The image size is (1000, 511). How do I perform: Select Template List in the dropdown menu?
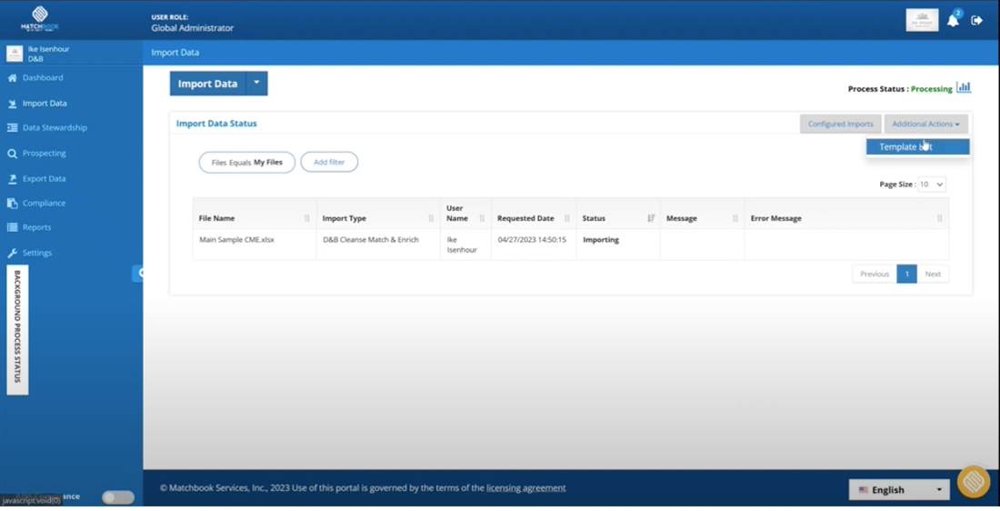pos(918,146)
